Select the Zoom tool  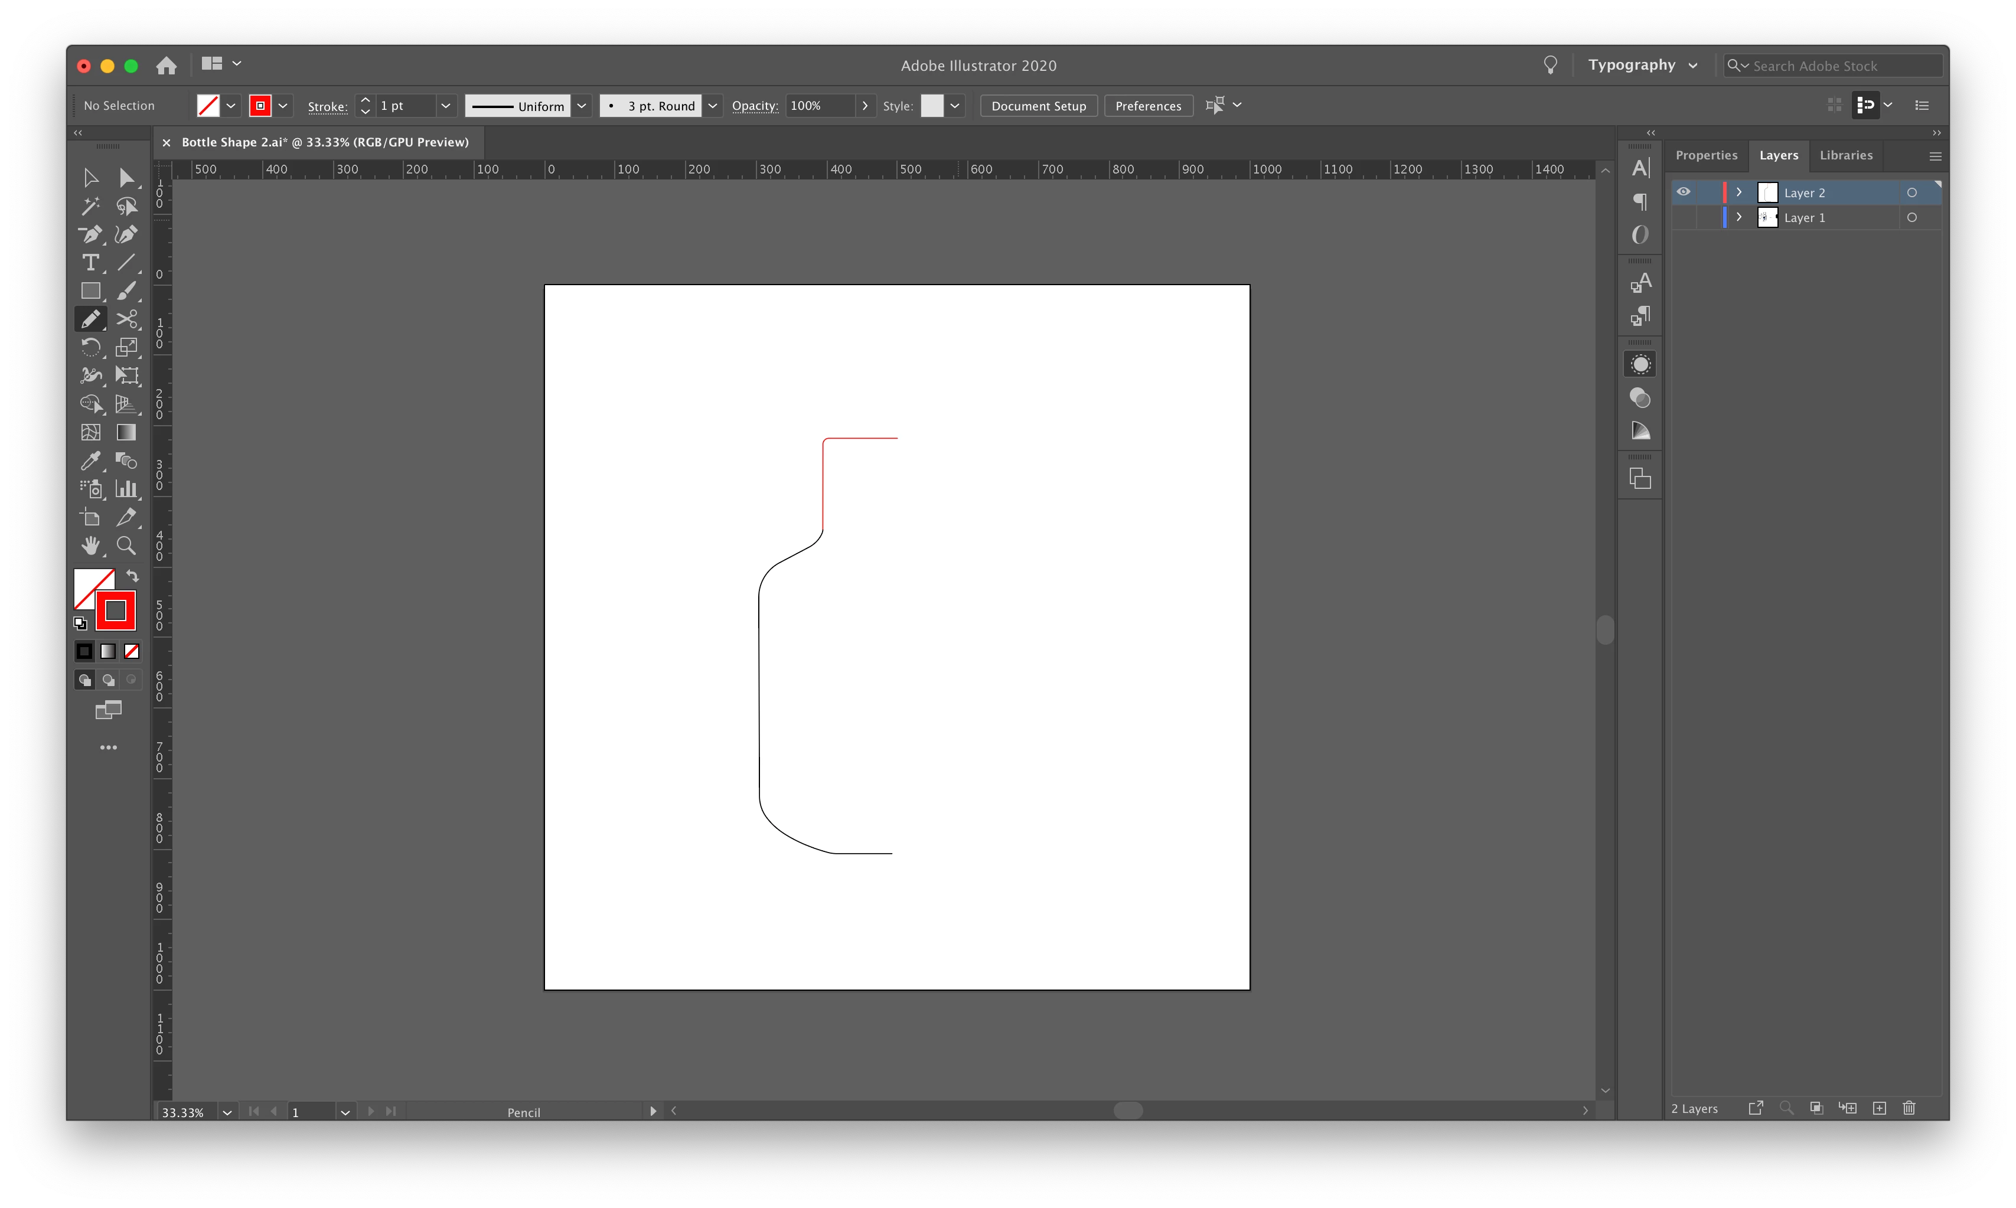pos(126,546)
